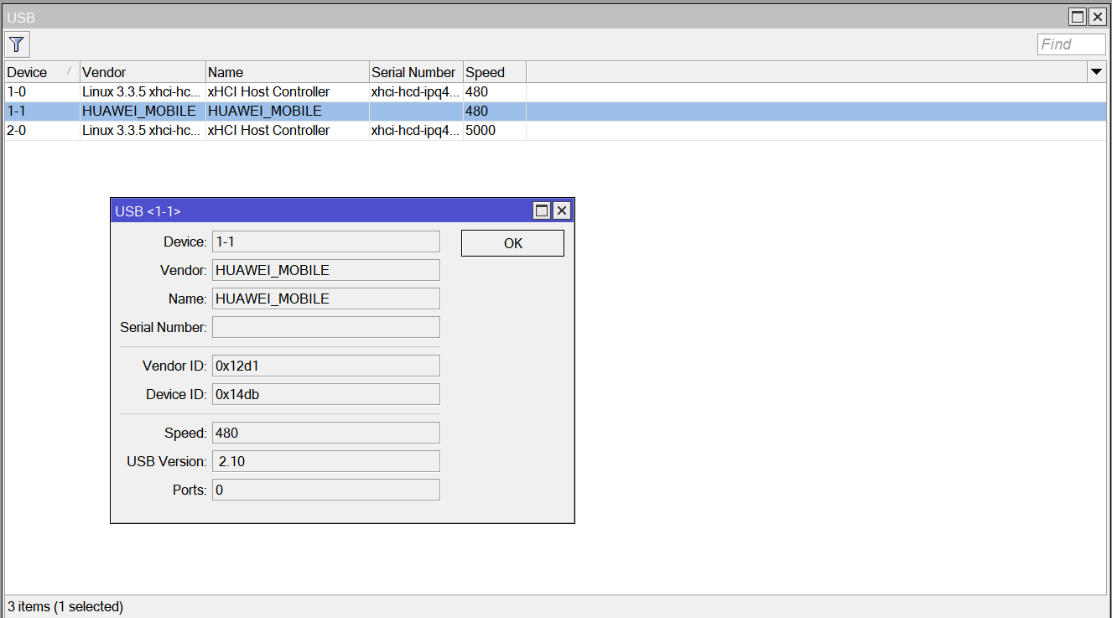Click xHCI Host Controller in row 2-0
Image resolution: width=1112 pixels, height=618 pixels.
pos(269,130)
